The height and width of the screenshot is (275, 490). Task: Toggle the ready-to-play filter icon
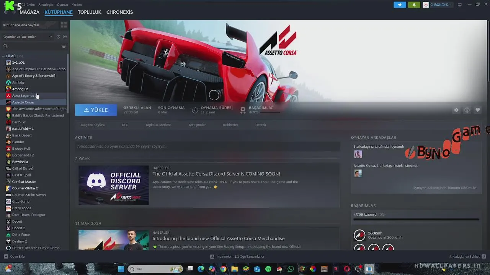pyautogui.click(x=65, y=37)
